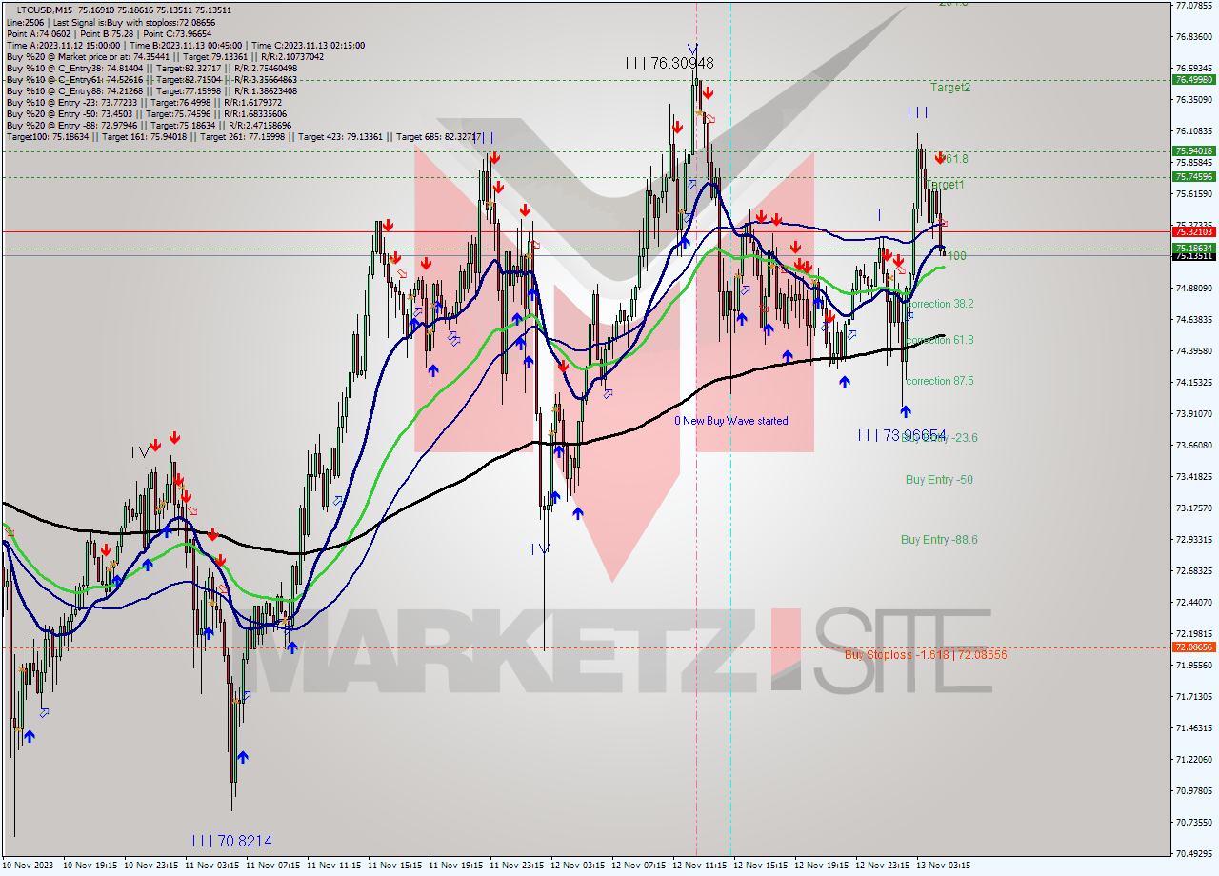This screenshot has height=876, width=1219.
Task: Click 74.88090 on the price axis
Action: [1194, 289]
